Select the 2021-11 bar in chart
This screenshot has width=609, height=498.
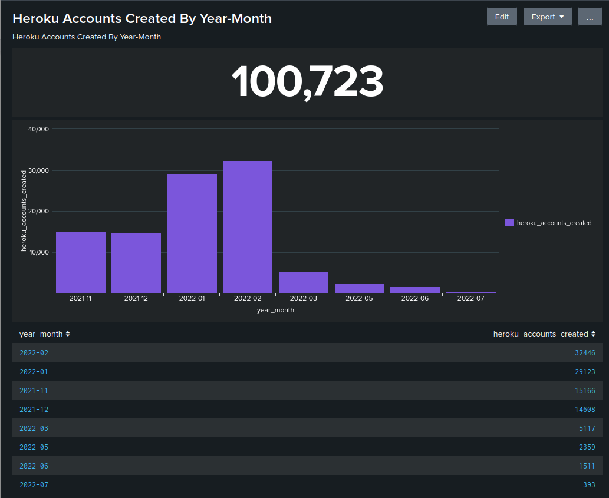(x=81, y=262)
